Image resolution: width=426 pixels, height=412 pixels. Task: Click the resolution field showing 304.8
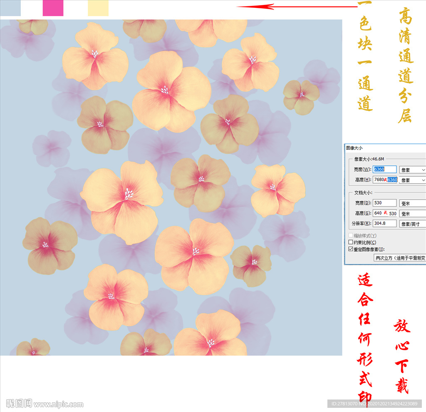384,223
